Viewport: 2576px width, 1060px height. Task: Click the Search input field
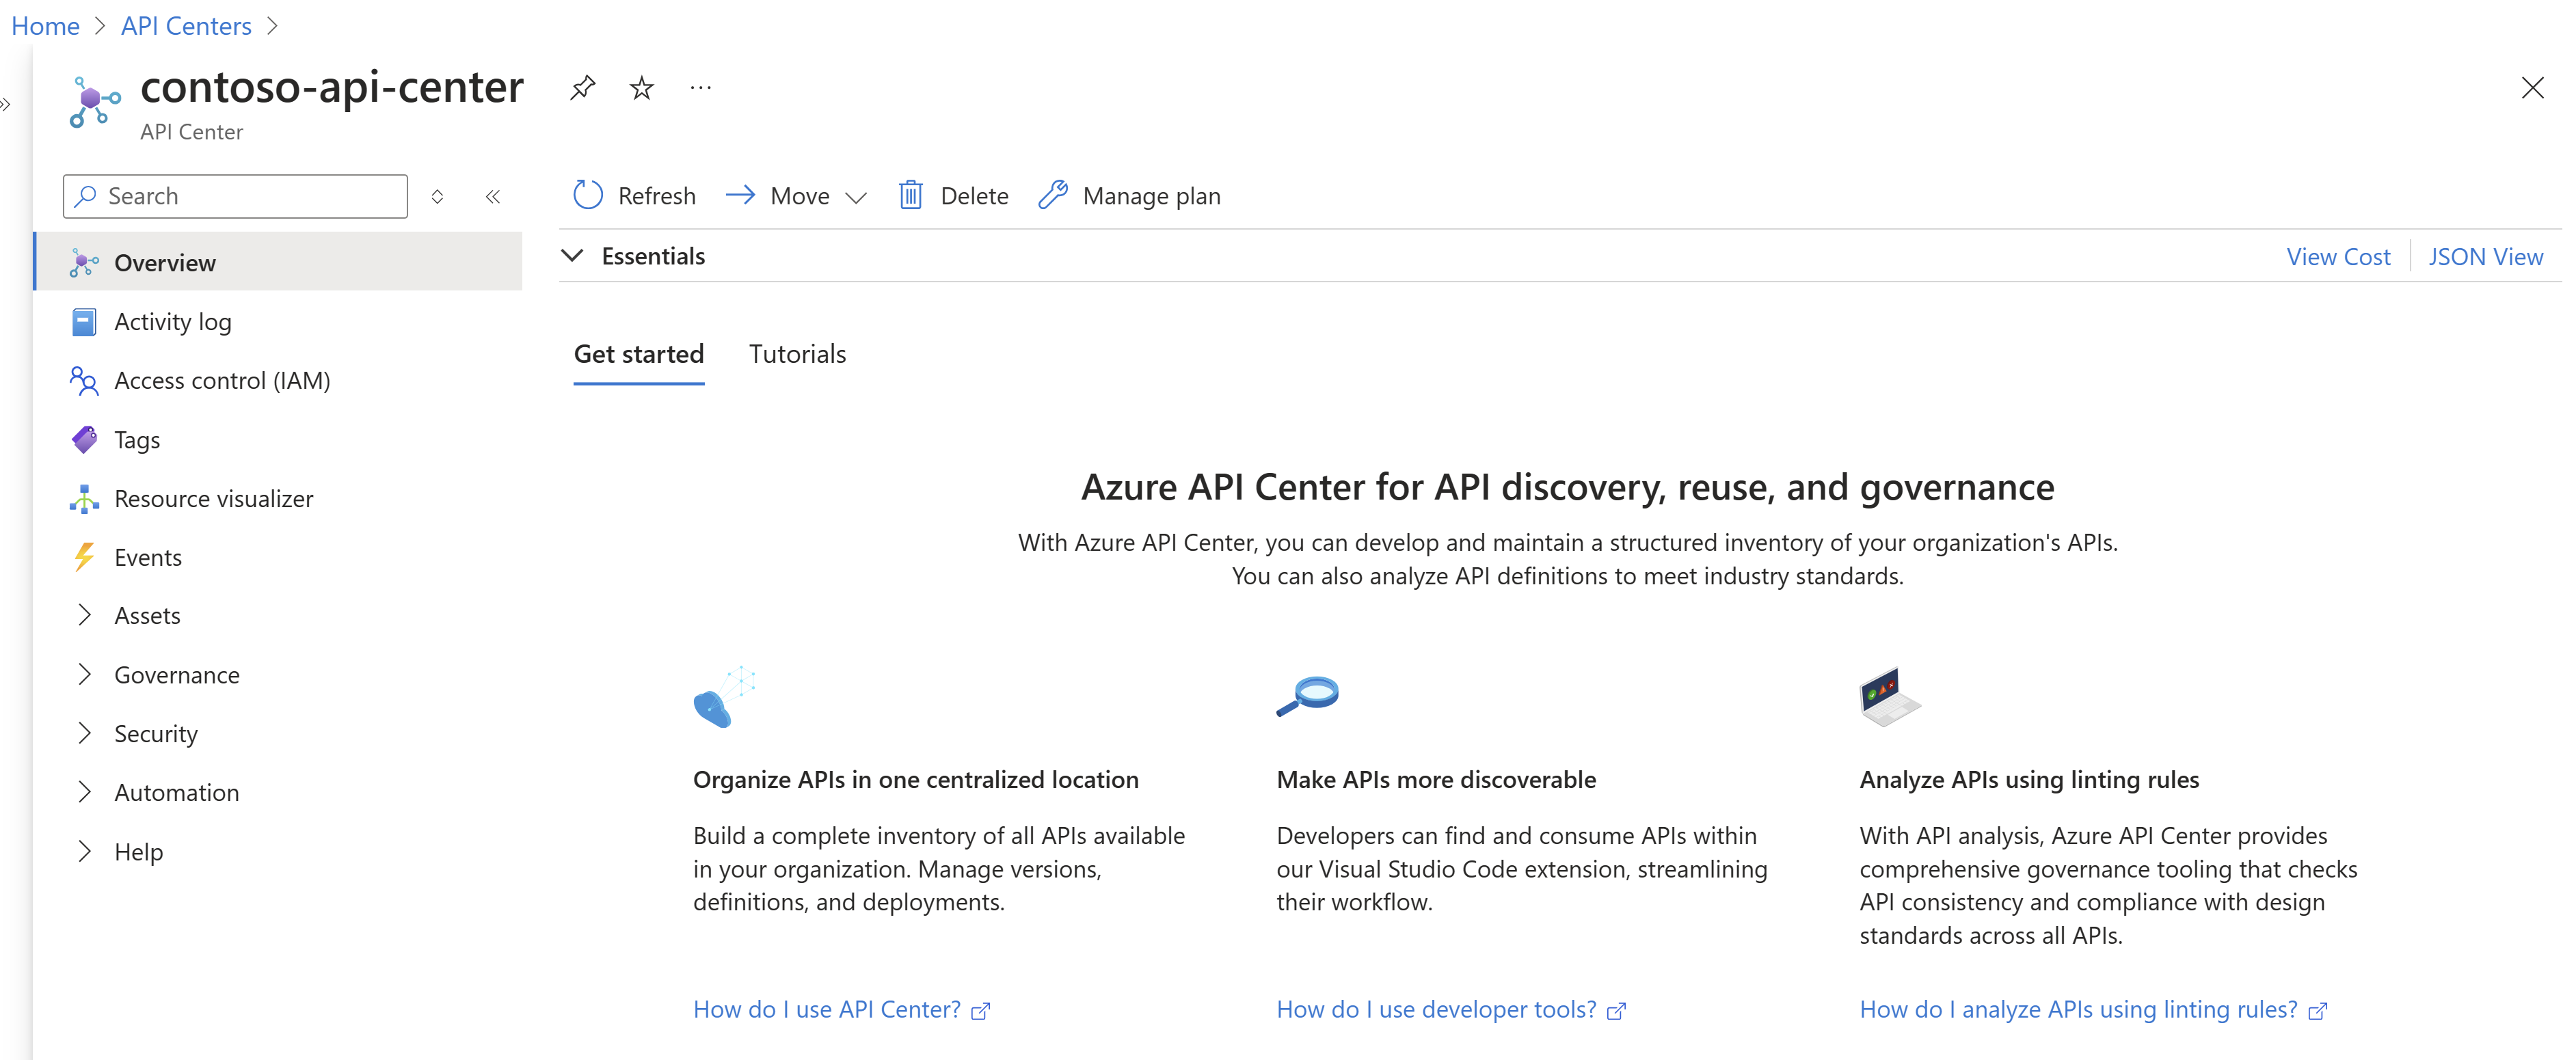click(235, 195)
